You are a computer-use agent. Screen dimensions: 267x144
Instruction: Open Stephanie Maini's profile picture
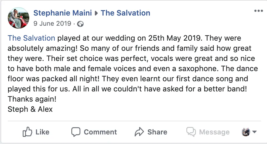point(19,18)
